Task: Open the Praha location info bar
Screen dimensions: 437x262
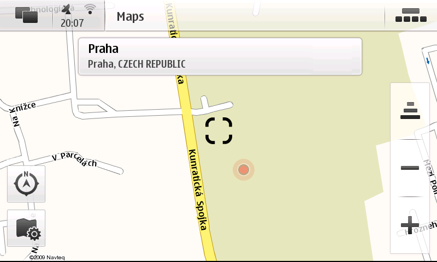Action: (220, 57)
